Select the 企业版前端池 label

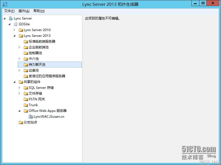pos(39,47)
